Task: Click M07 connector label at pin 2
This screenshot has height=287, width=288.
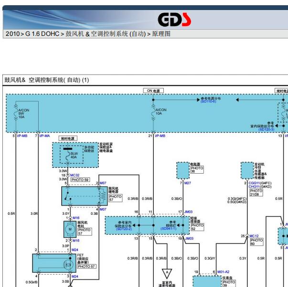Action: tap(103, 183)
